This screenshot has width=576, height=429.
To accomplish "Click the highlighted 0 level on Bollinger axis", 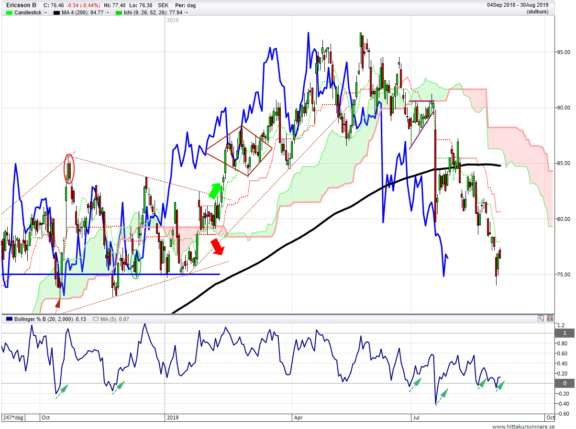I will (x=564, y=383).
